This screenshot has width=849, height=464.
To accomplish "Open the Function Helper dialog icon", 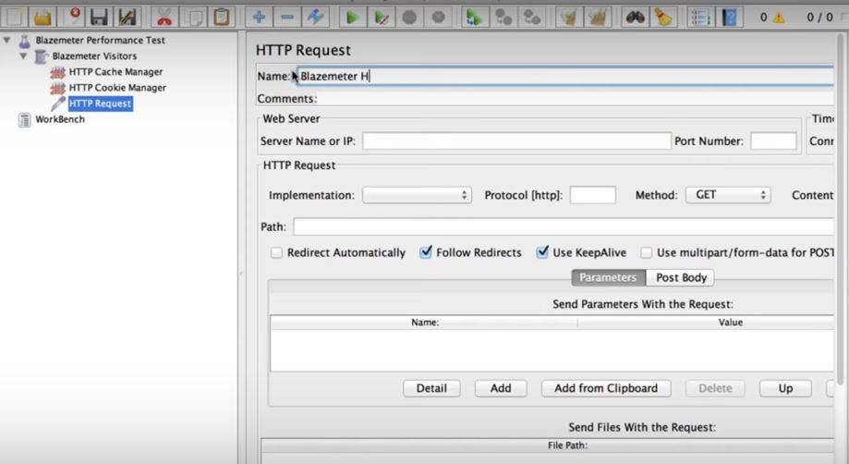I will click(700, 18).
